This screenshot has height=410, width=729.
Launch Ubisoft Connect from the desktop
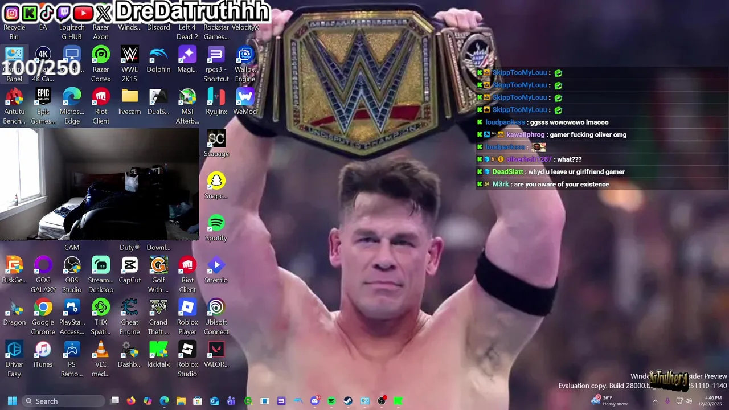point(216,317)
